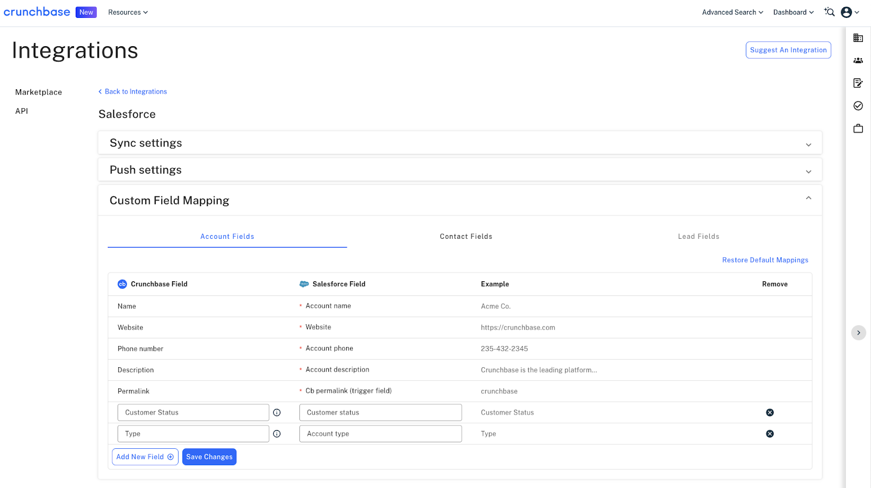
Task: Switch to the Account Fields tab
Action: pos(227,236)
